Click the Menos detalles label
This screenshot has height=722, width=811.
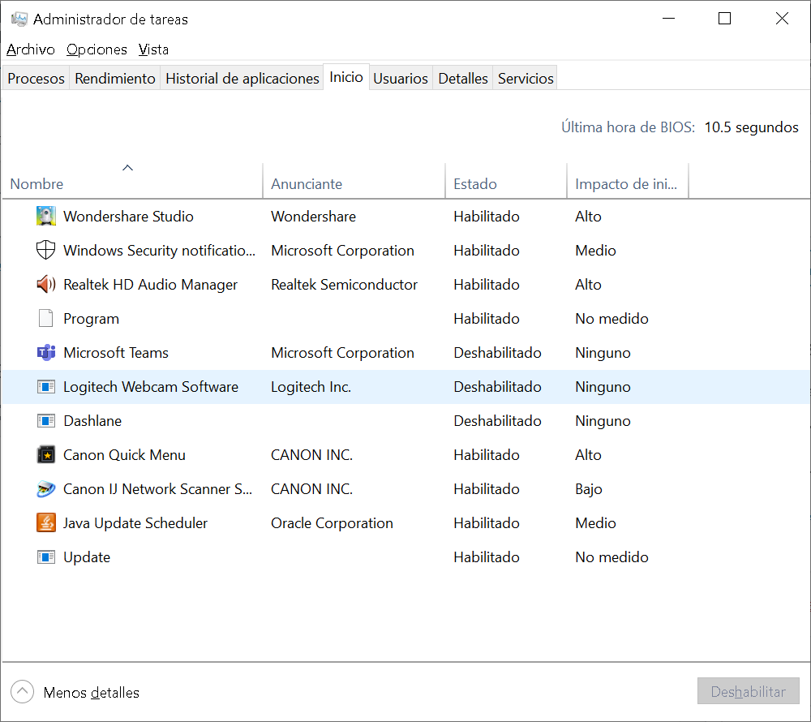[92, 693]
